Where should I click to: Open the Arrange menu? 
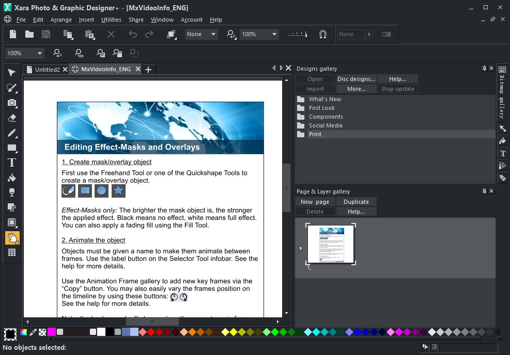click(x=61, y=20)
